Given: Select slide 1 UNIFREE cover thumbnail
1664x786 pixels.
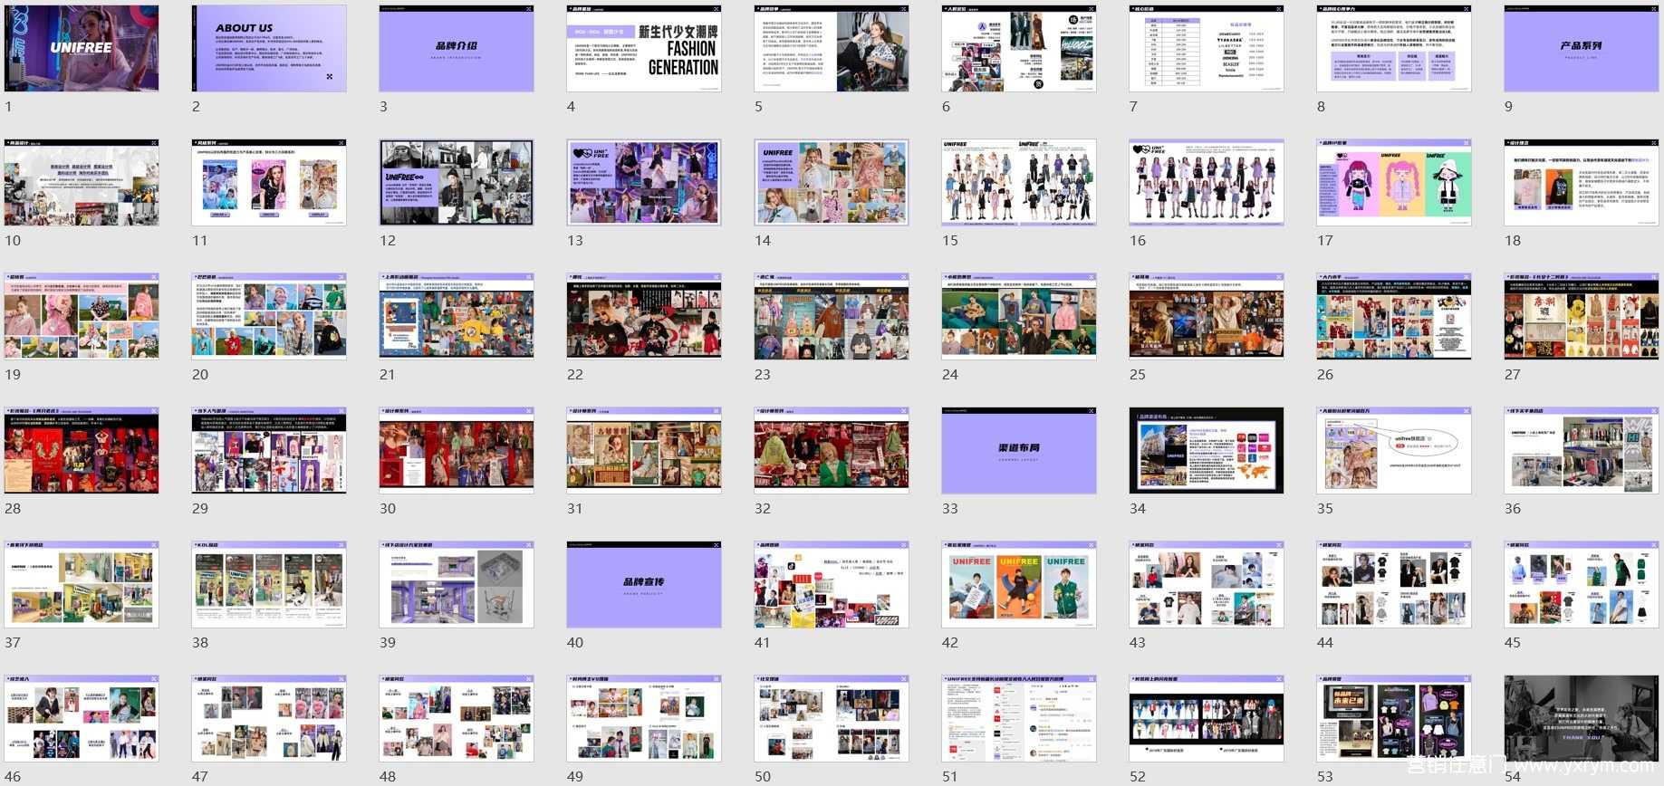Looking at the screenshot, I should 82,48.
